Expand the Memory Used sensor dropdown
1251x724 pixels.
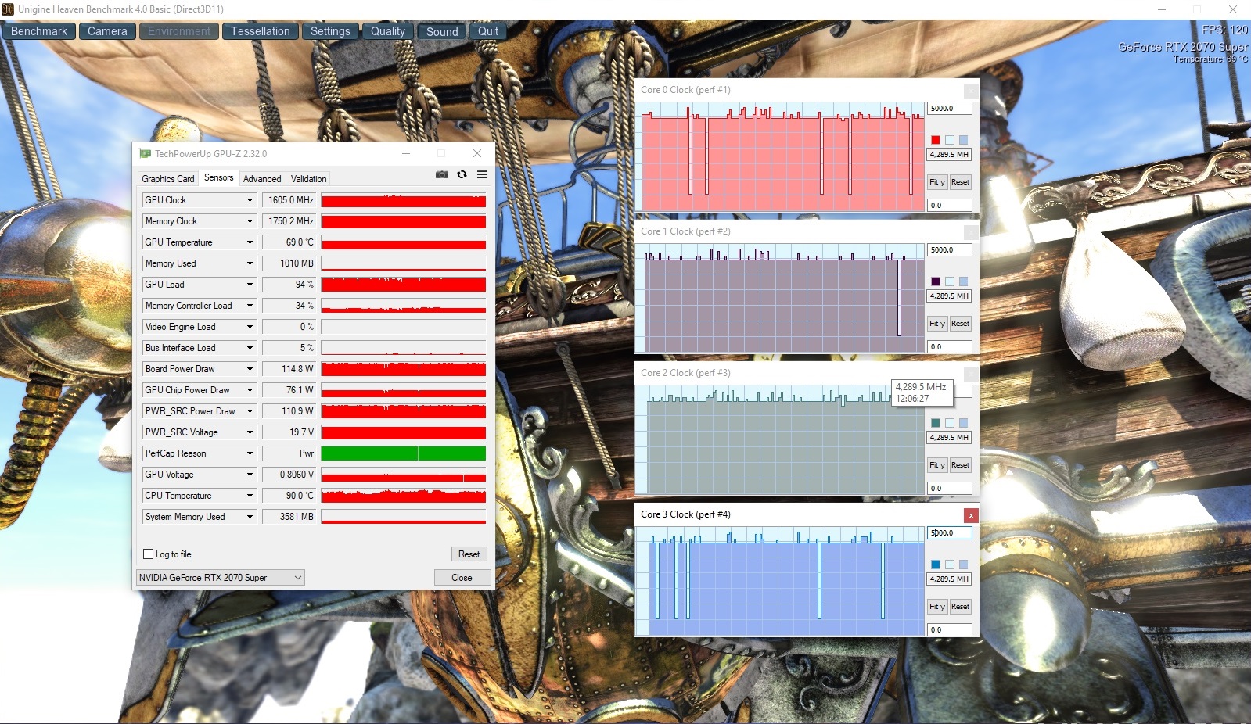click(x=250, y=263)
